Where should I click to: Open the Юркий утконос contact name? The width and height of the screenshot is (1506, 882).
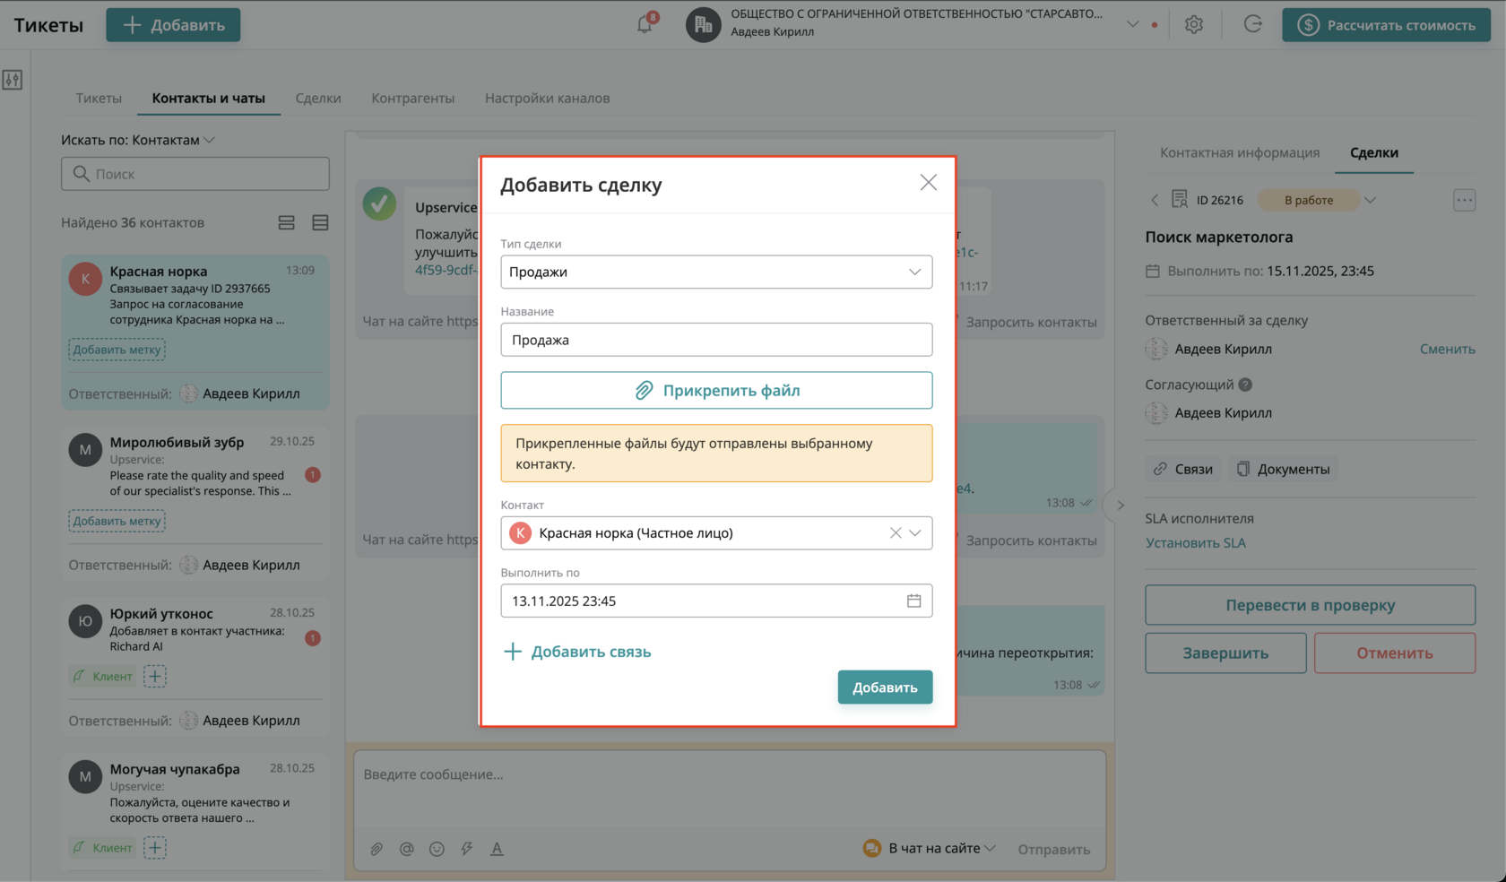(x=161, y=613)
